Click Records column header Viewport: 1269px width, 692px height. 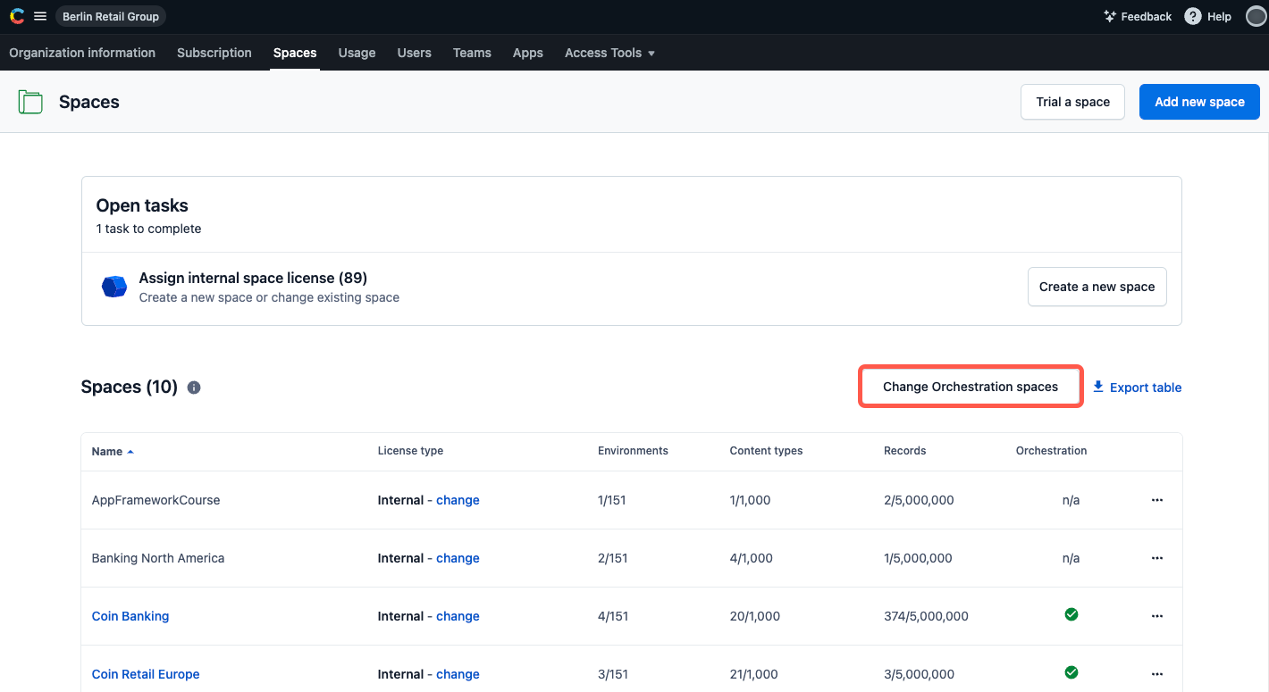tap(904, 451)
